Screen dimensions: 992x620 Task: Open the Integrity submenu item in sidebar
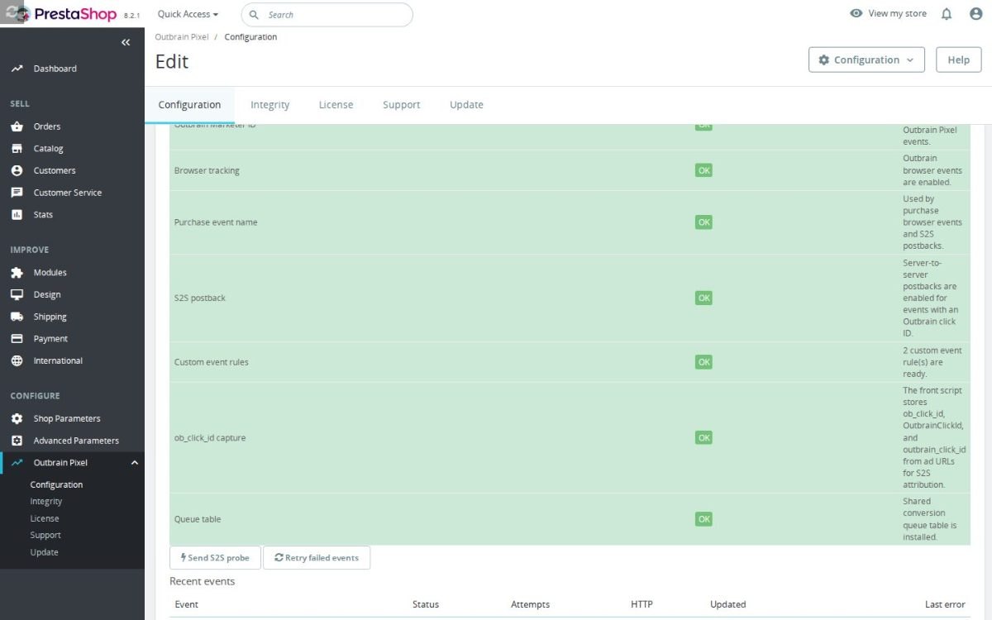tap(46, 502)
